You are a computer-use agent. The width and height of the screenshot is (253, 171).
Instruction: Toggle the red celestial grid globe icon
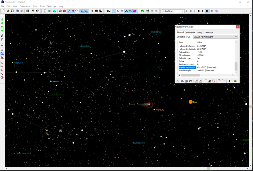click(64, 11)
